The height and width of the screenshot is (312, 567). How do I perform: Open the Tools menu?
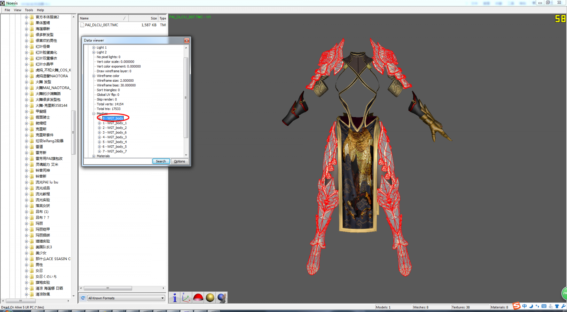coord(29,10)
